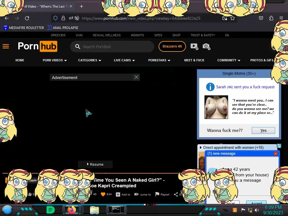Image resolution: width=288 pixels, height=216 pixels.
Task: Open the Windows Start orb
Action: pyautogui.click(x=7, y=210)
